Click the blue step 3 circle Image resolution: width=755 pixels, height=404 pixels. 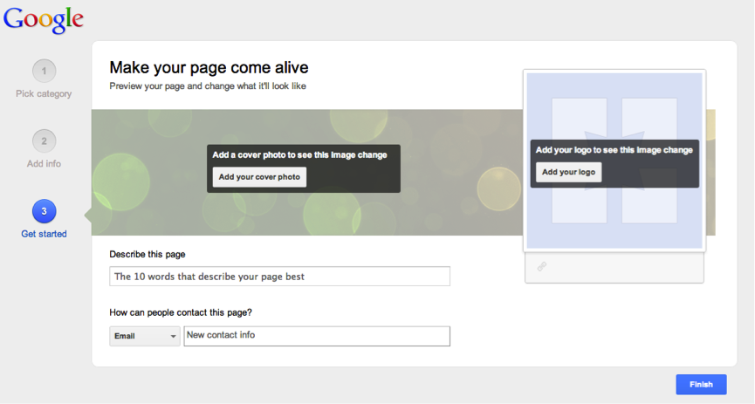(44, 211)
